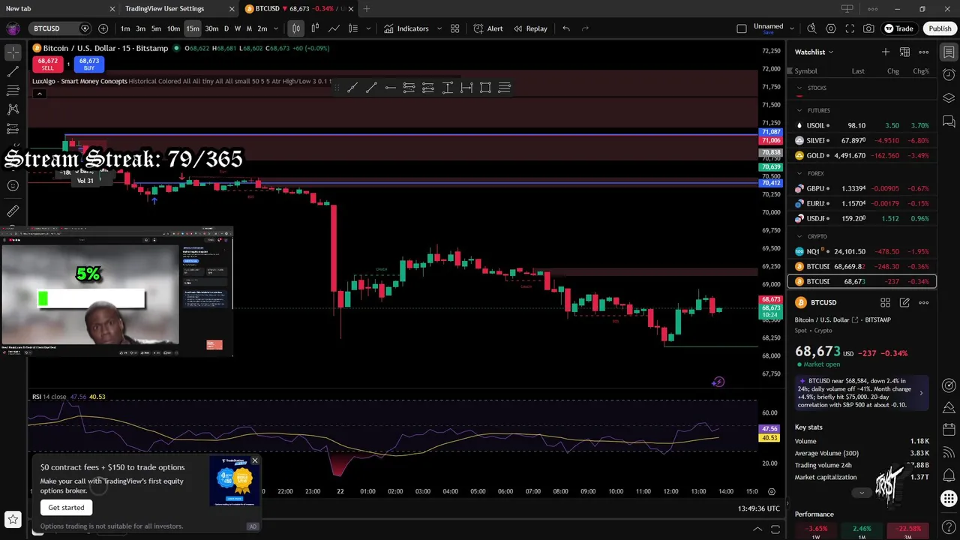Collapse the indicator legend with the chevron
This screenshot has width=960, height=540.
pyautogui.click(x=39, y=94)
